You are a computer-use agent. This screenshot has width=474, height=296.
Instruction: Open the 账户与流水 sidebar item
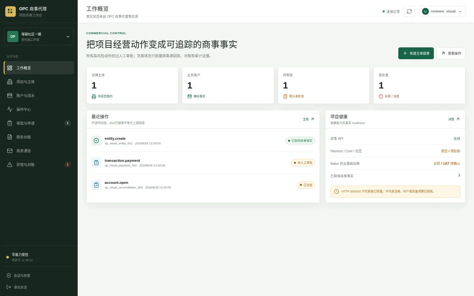pyautogui.click(x=39, y=95)
